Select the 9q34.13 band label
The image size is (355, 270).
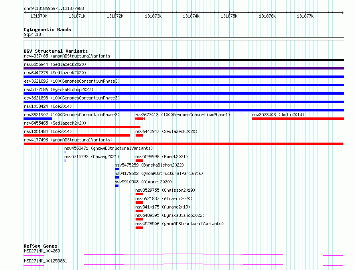pyautogui.click(x=32, y=34)
